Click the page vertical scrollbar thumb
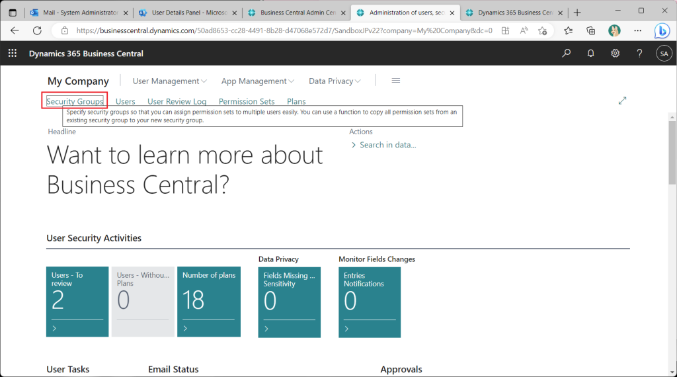This screenshot has width=677, height=377. [672, 152]
